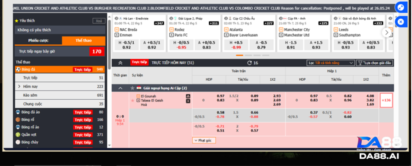Click the Xoá button in favorites
This screenshot has height=166, width=412.
(99, 21)
